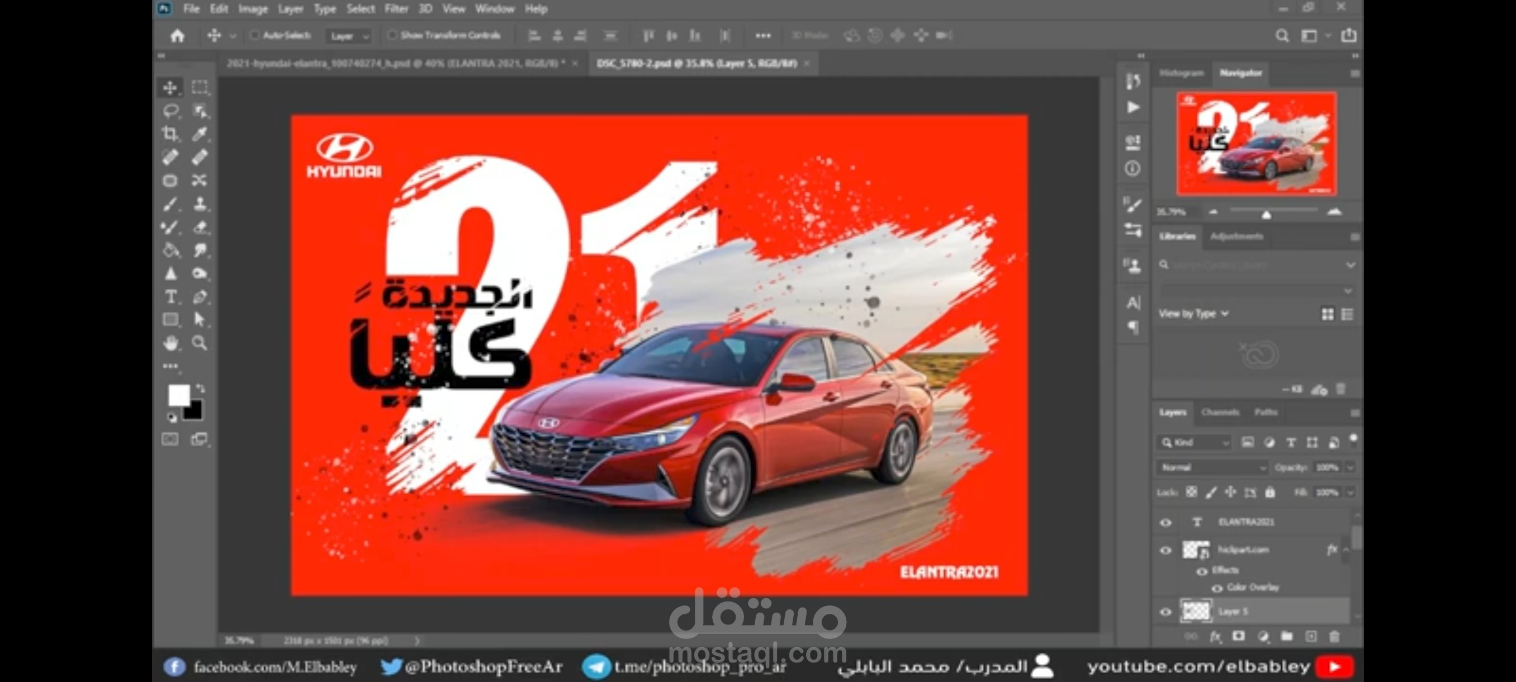The width and height of the screenshot is (1516, 682).
Task: Swap foreground and background colors
Action: tap(201, 389)
